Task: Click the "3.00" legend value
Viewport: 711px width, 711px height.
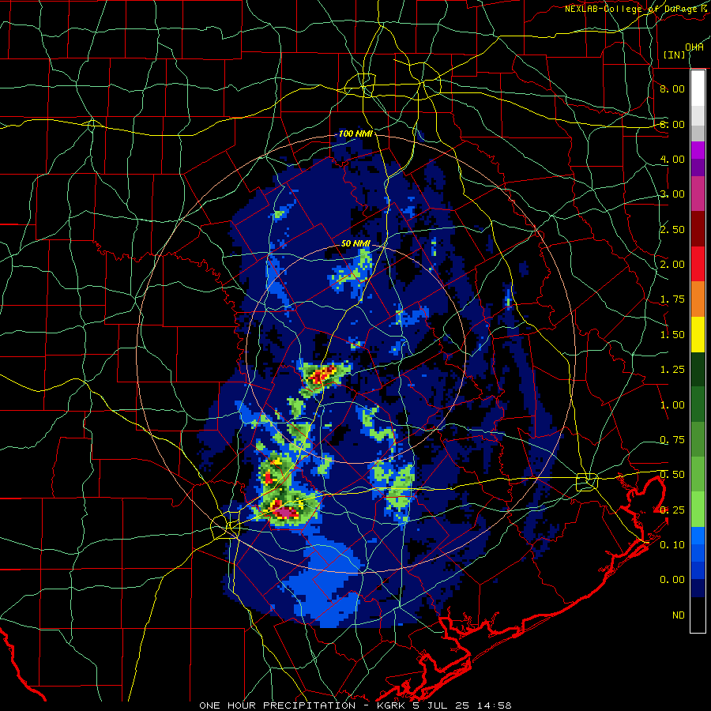Action: pos(672,194)
